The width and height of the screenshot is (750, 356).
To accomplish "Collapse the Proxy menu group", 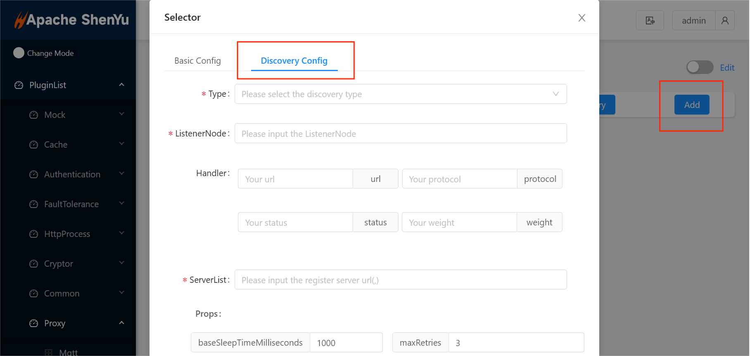I will tap(121, 323).
